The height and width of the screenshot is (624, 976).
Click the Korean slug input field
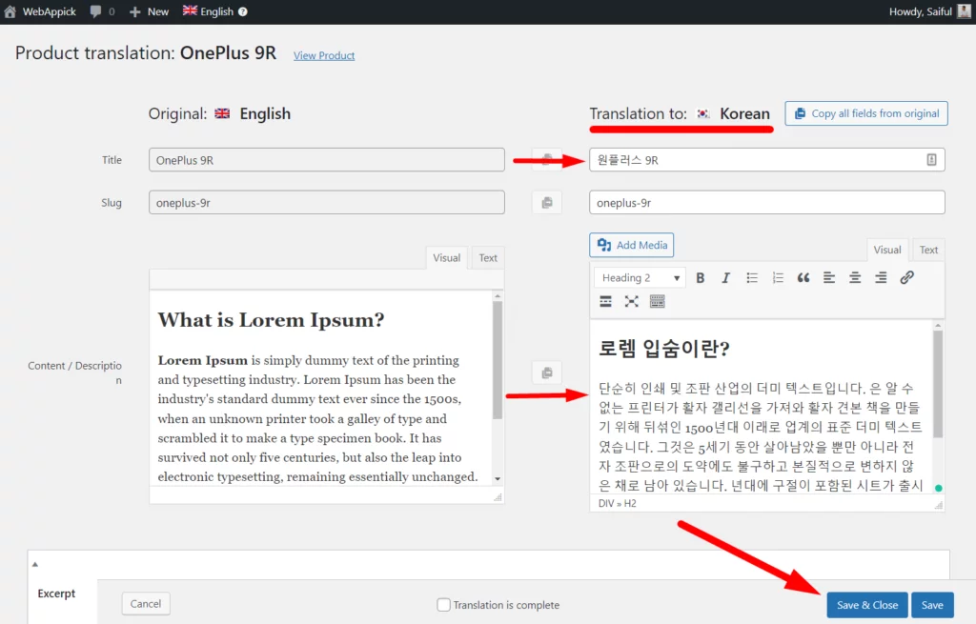(x=767, y=202)
